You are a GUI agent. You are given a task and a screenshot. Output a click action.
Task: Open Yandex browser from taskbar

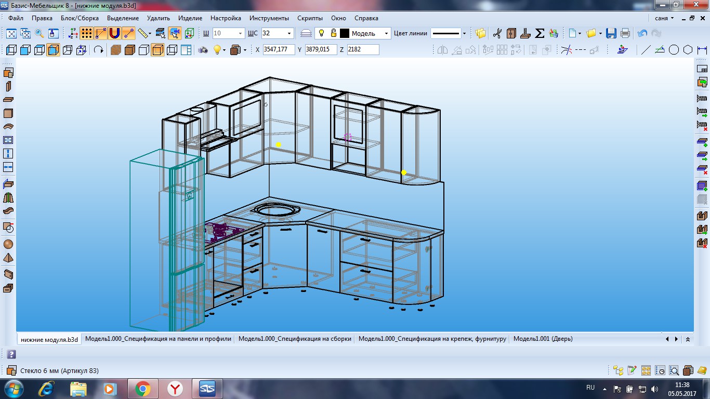tap(176, 389)
